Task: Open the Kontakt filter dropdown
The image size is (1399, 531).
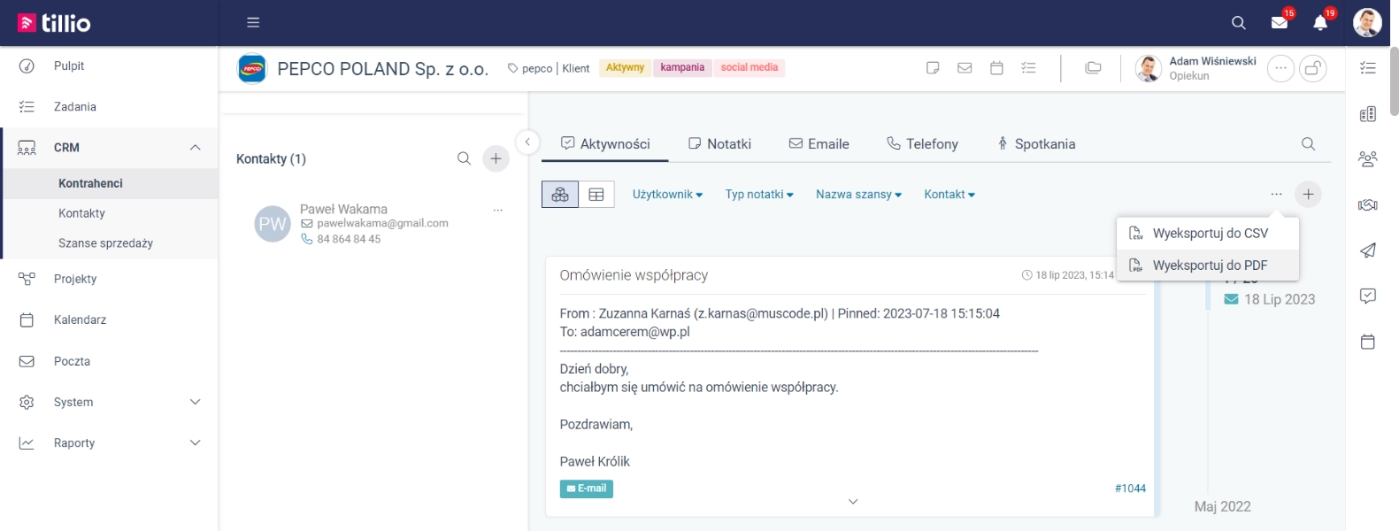Action: (949, 195)
